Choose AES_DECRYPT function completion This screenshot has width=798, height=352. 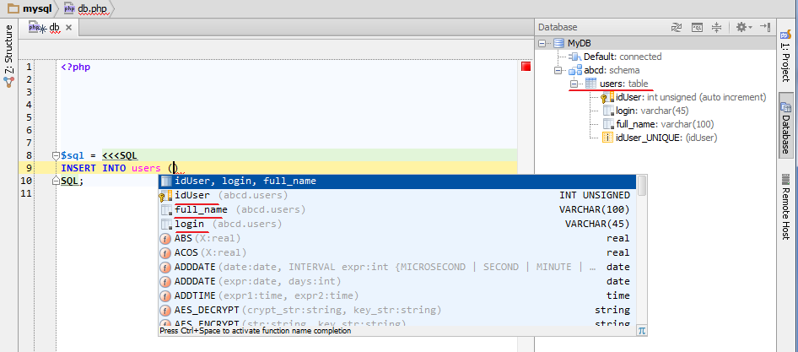(x=397, y=310)
